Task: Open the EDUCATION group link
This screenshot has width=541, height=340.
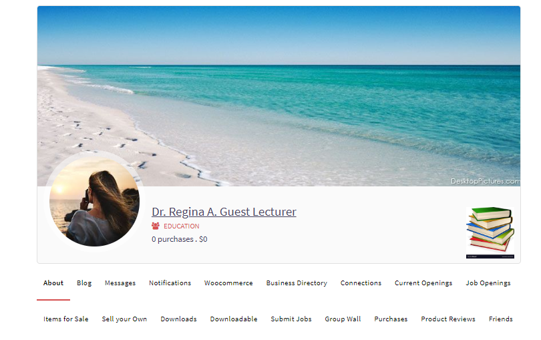Action: pos(182,226)
